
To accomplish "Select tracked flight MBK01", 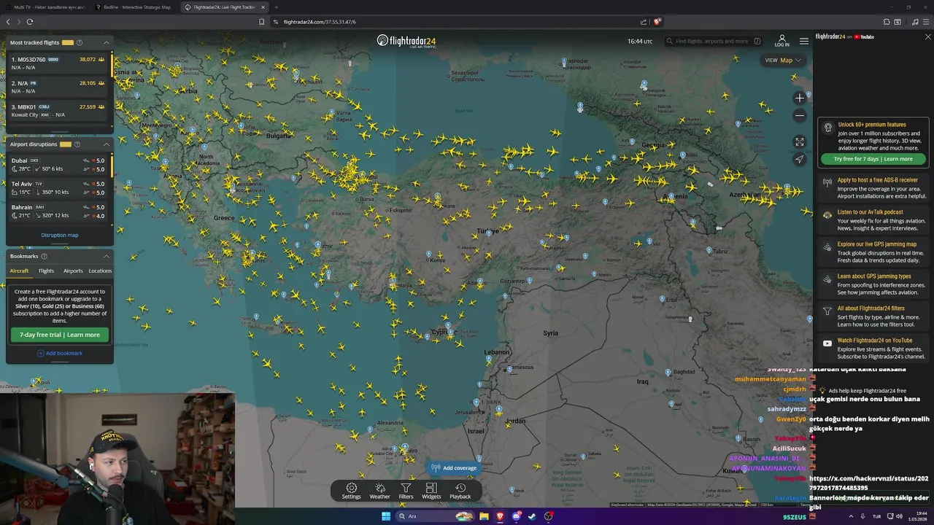I will (58, 111).
